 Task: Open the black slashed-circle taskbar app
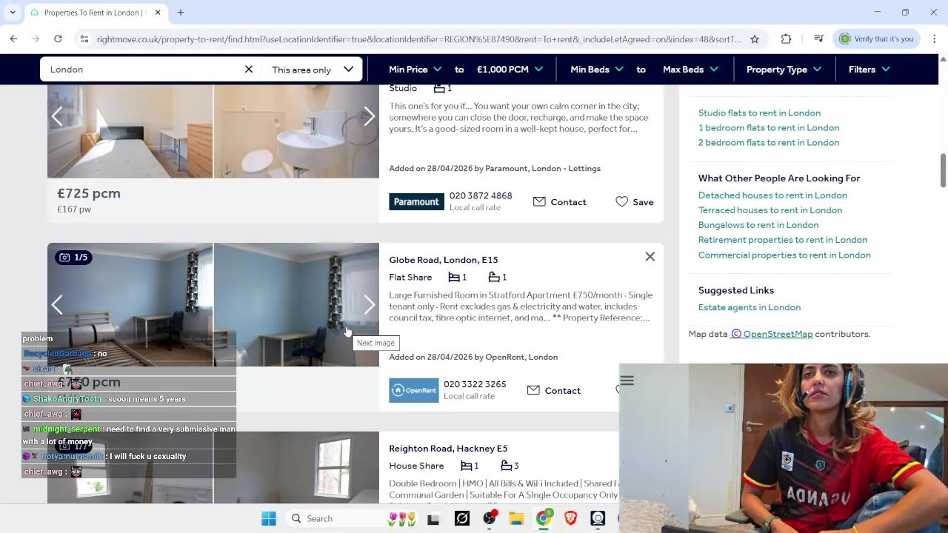(x=462, y=519)
